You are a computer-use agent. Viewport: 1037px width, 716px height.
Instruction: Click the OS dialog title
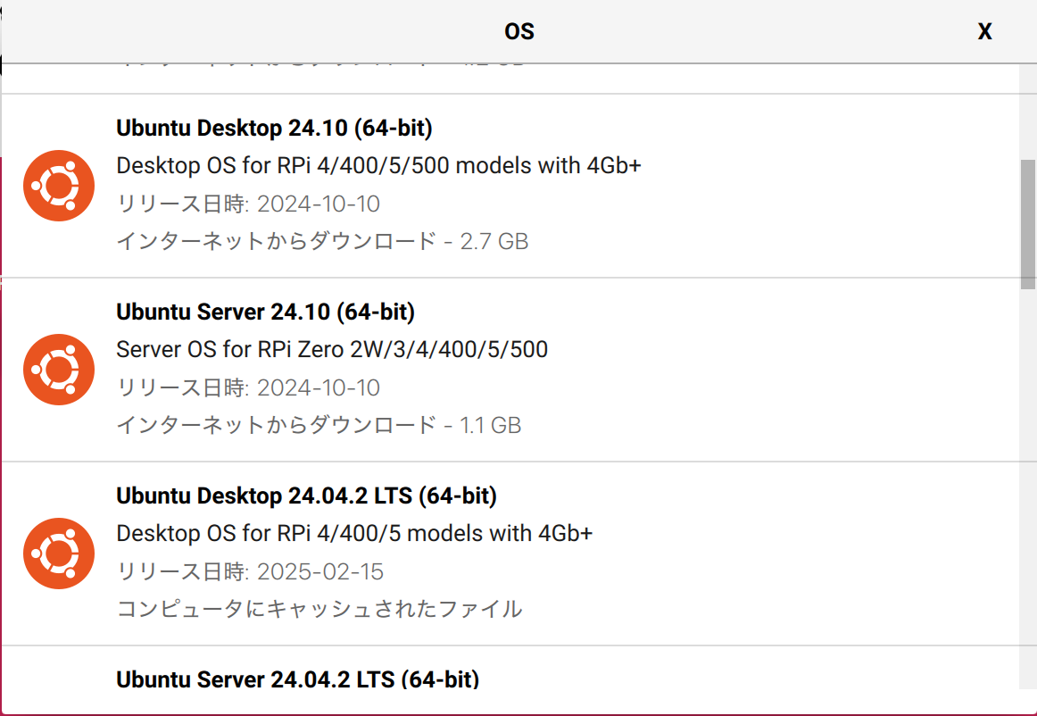point(519,31)
